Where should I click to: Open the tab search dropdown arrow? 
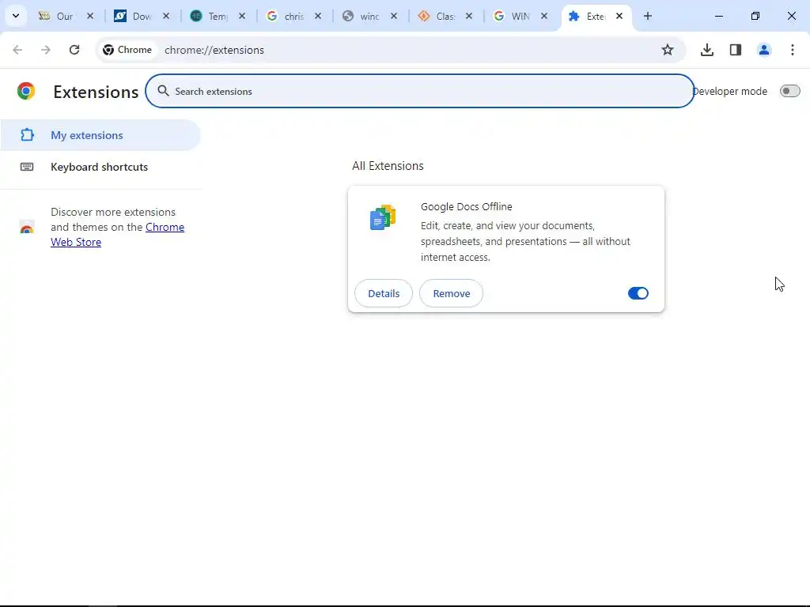(16, 16)
